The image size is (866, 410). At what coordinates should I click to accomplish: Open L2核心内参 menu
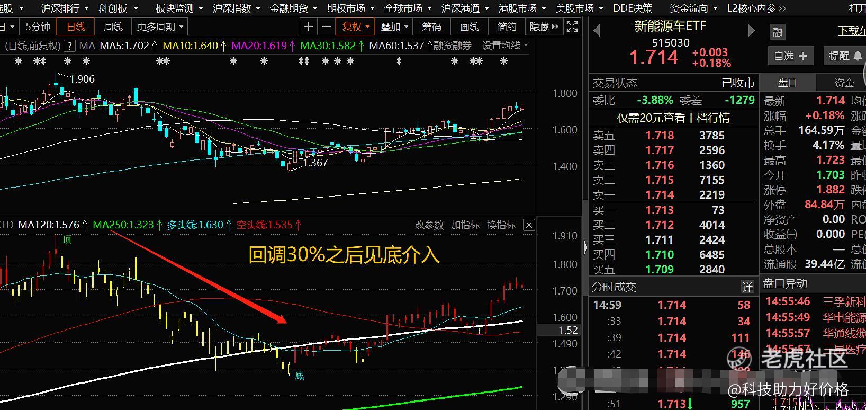756,8
